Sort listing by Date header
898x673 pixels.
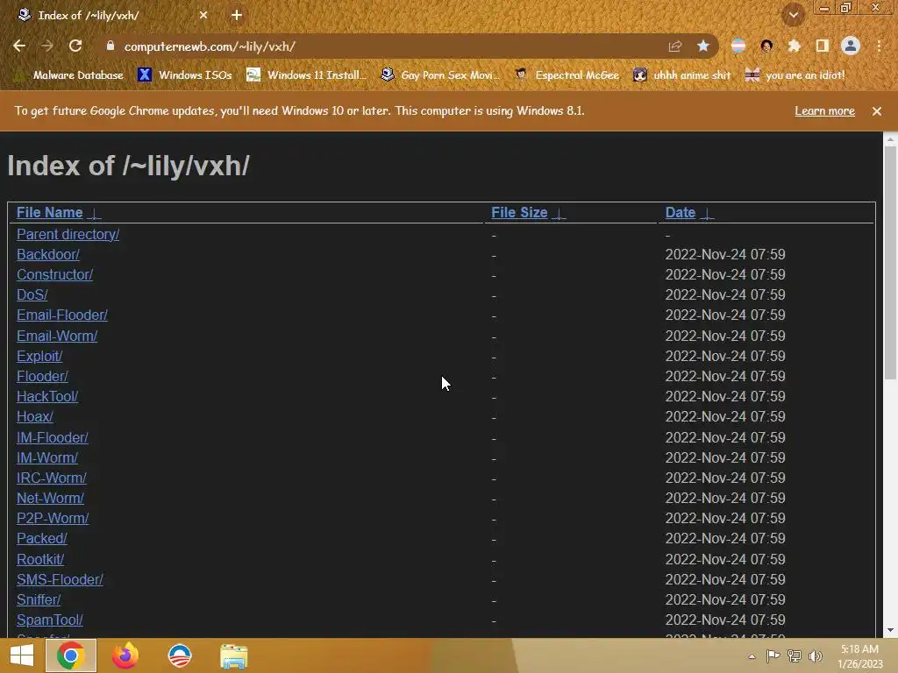(680, 212)
